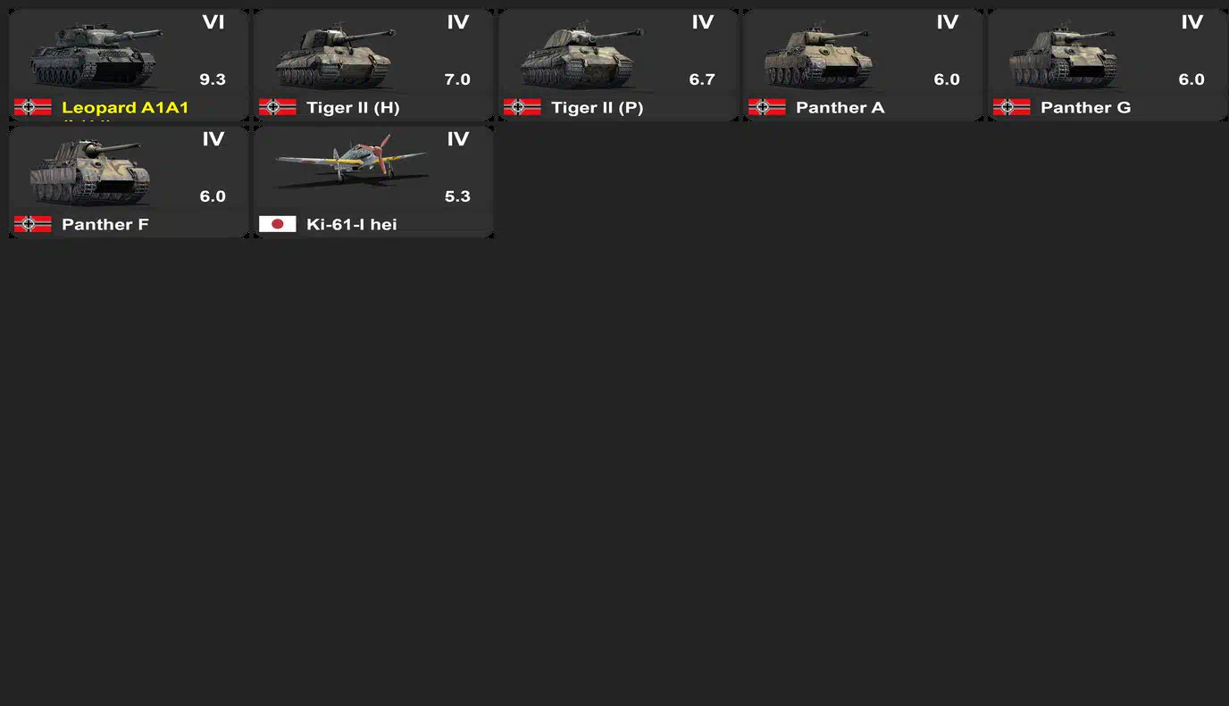Click the flag icon beside Tiger II (P)

tap(522, 107)
